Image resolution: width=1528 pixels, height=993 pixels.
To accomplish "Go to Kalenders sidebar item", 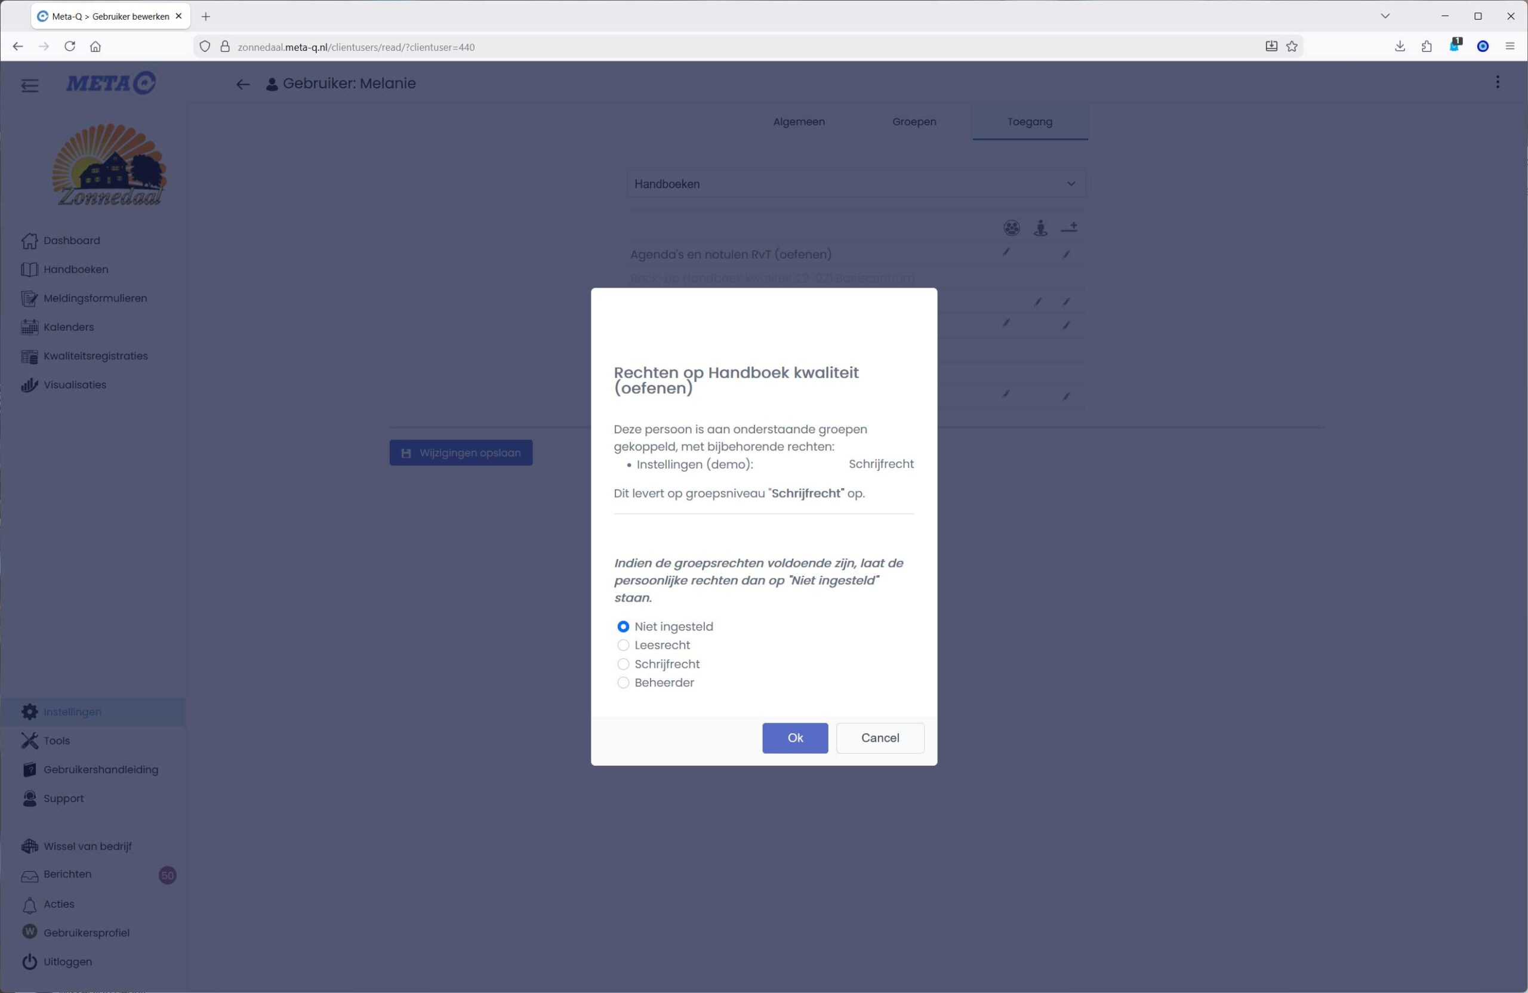I will 68,328.
